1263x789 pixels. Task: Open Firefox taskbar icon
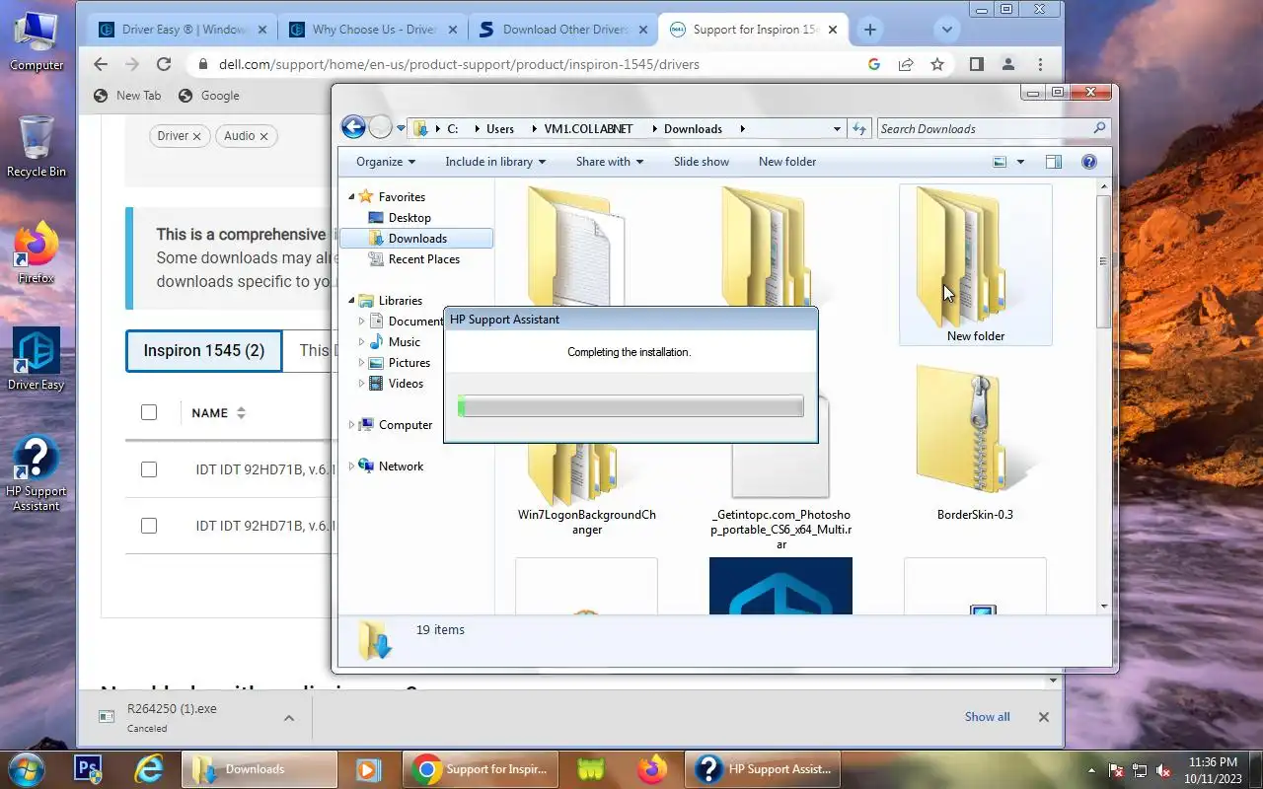click(652, 768)
